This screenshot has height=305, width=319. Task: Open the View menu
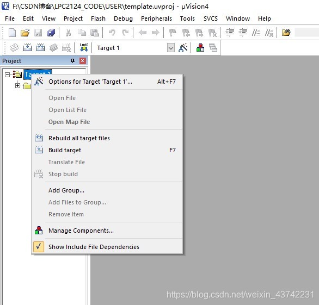(x=48, y=18)
